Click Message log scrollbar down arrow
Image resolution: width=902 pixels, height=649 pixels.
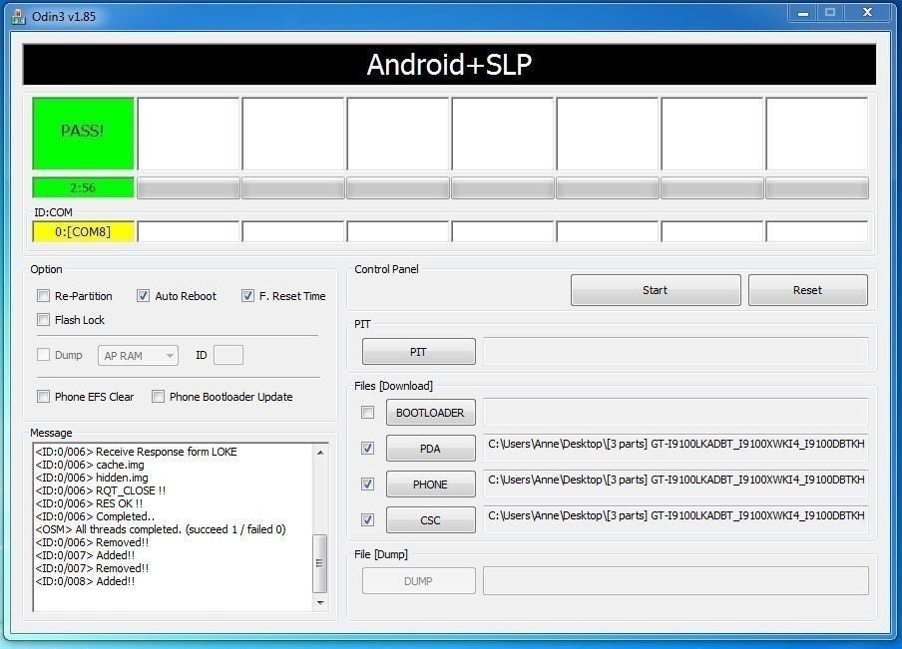(x=320, y=602)
